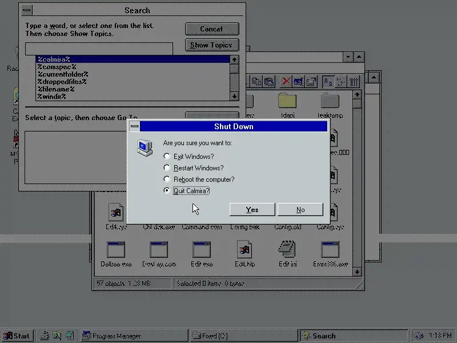457x343 pixels.
Task: Click the computer icon in Shut Down dialog
Action: click(145, 148)
